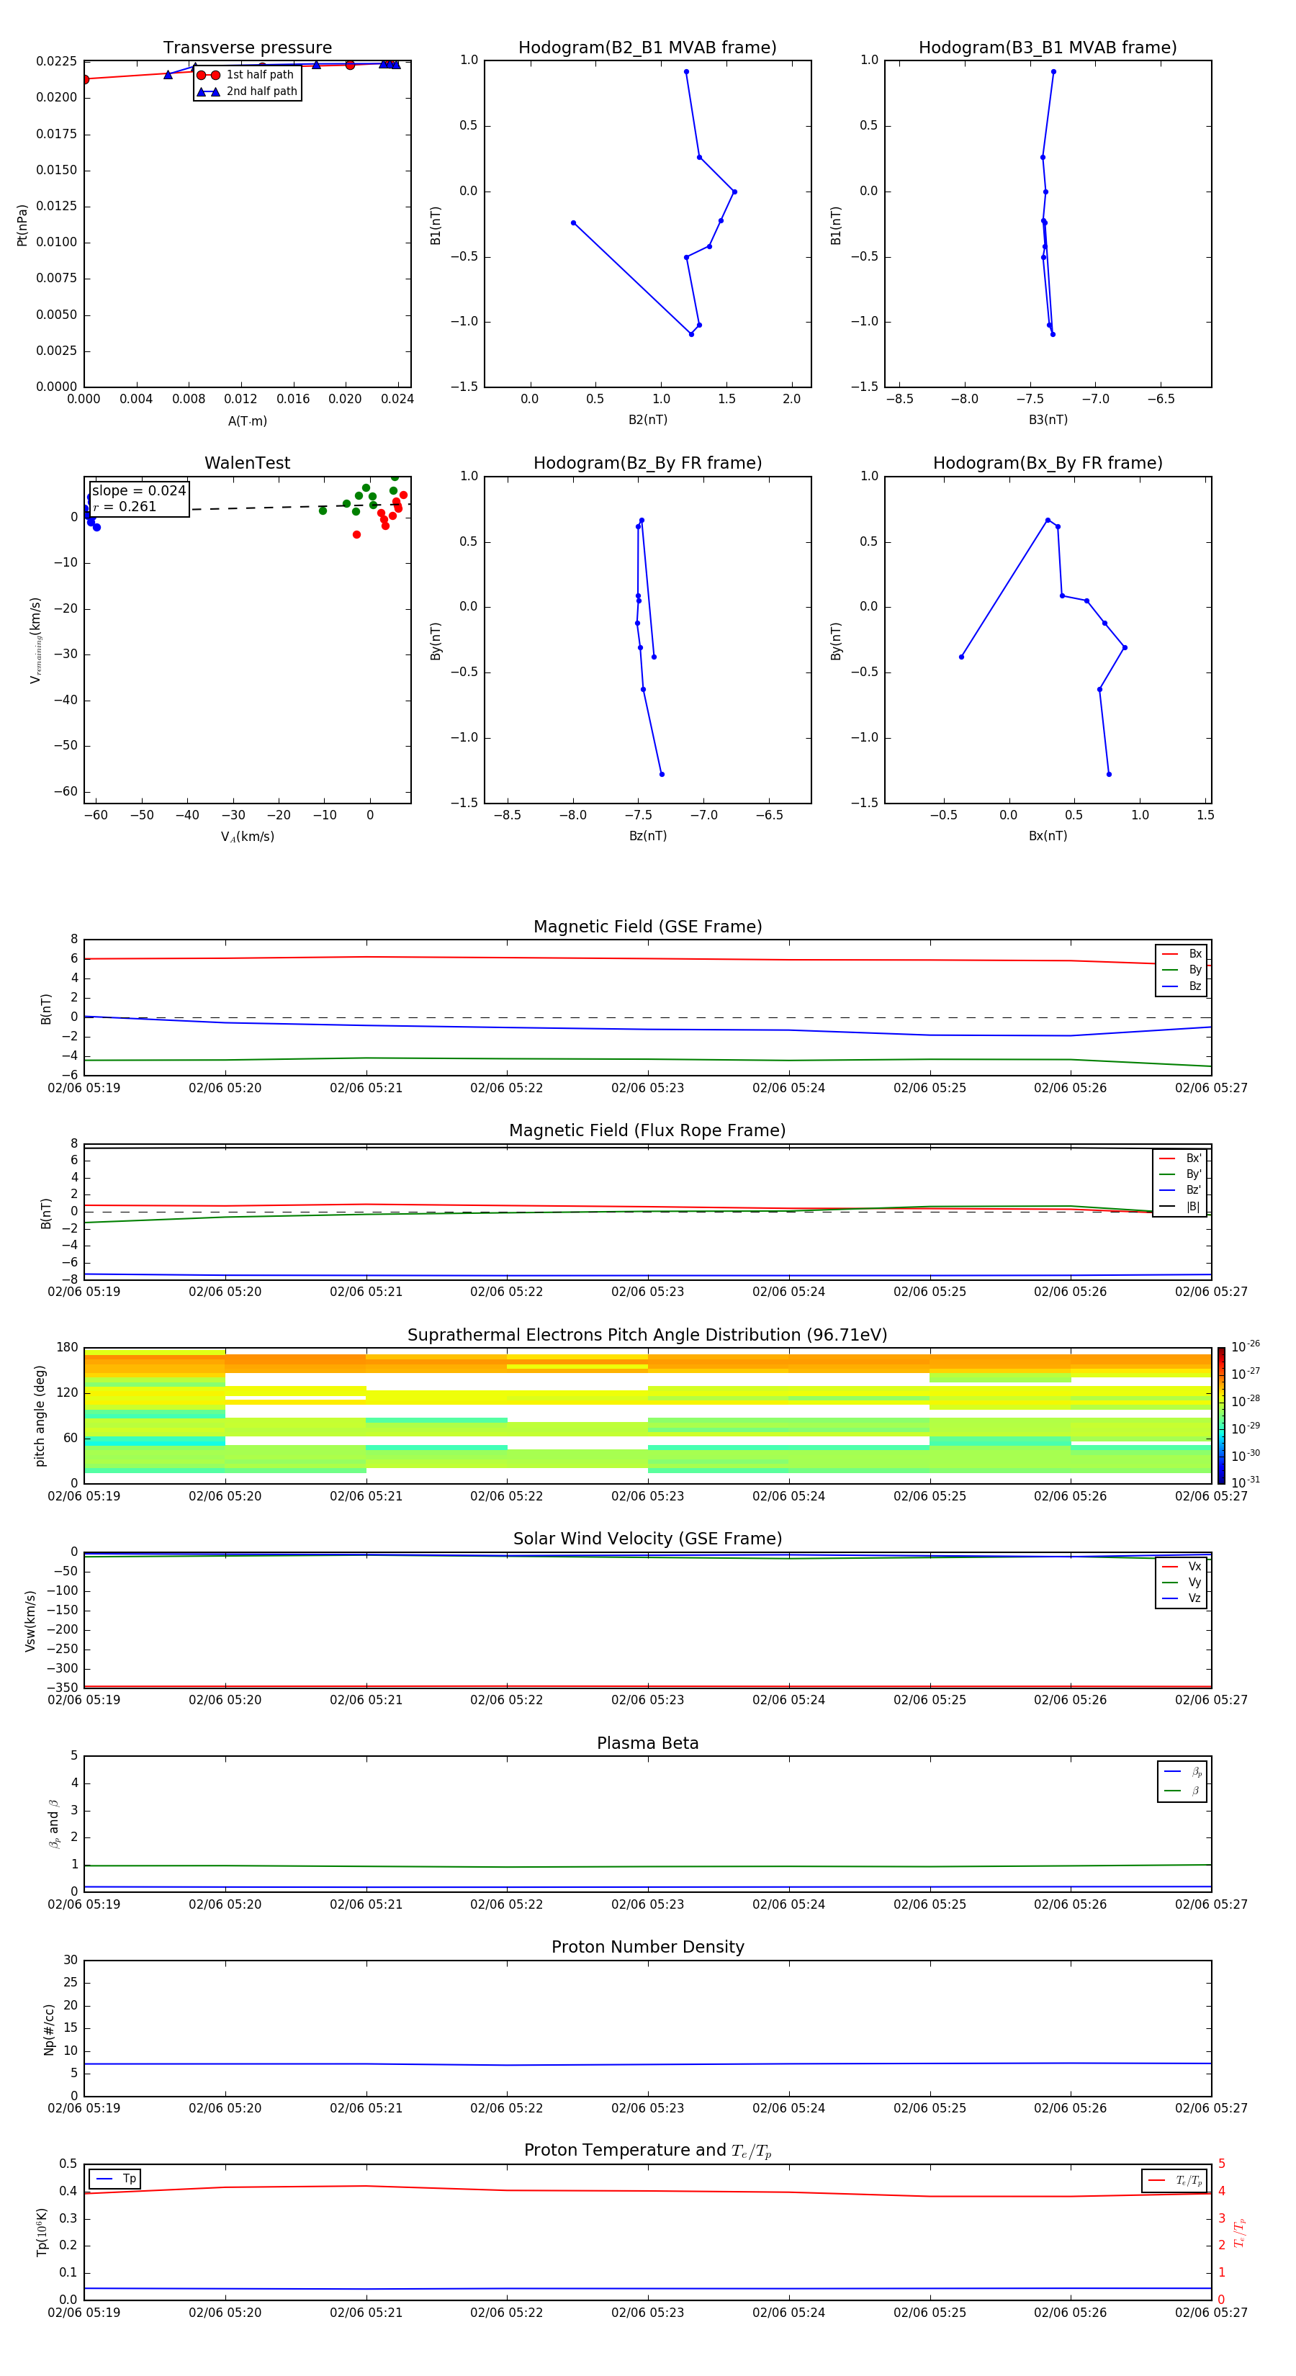Click the 'Solar Wind Velocity (GSE Frame)' title
The width and height of the screenshot is (1296, 2376).
point(647,1539)
